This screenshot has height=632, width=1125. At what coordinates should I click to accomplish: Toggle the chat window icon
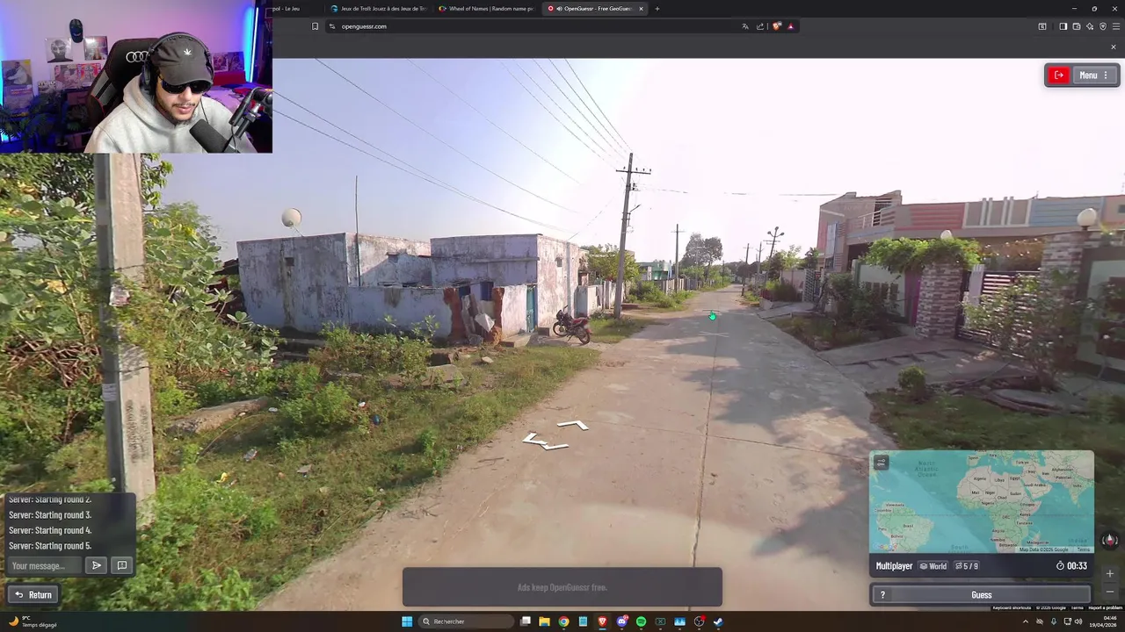point(122,566)
